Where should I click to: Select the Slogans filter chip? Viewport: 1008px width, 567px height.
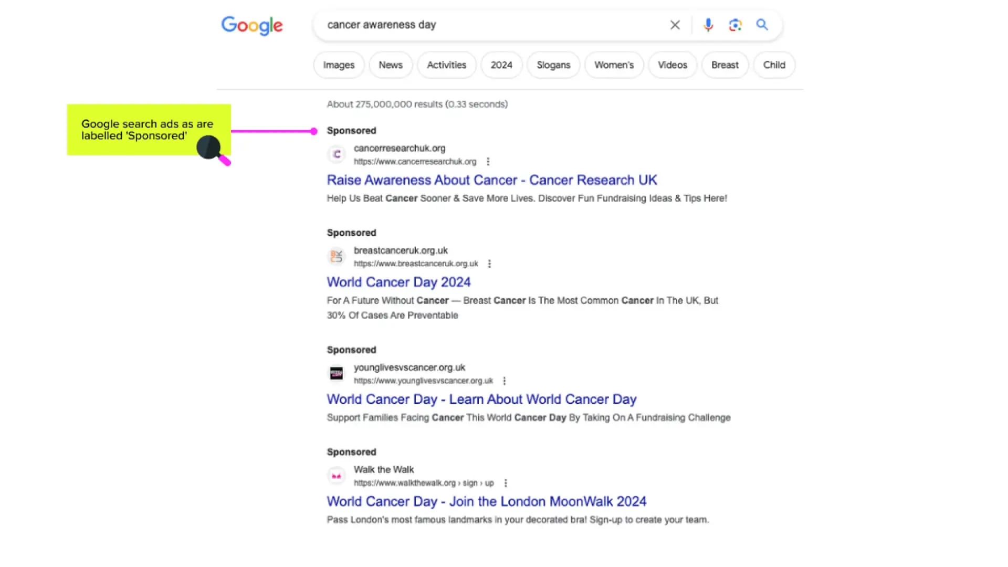tap(553, 65)
